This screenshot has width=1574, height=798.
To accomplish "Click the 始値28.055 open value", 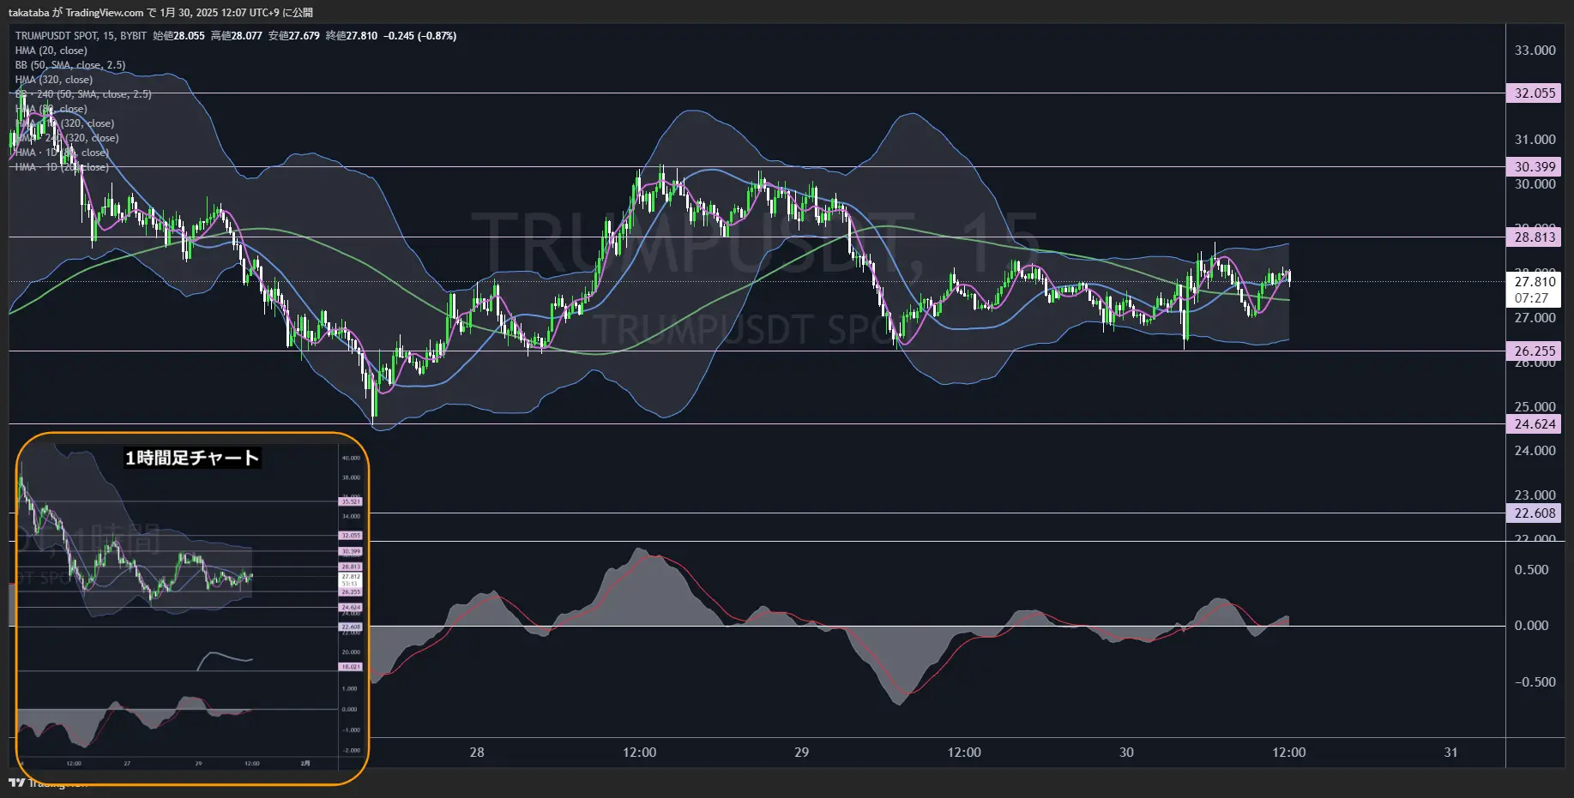I will point(178,36).
